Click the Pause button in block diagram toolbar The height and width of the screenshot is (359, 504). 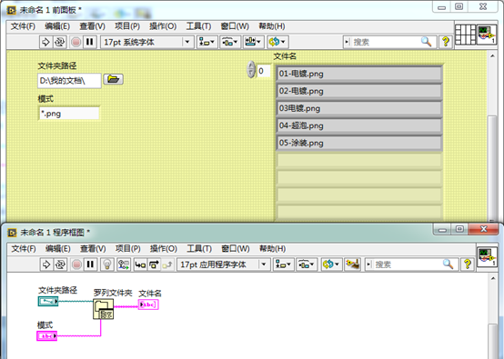90,264
